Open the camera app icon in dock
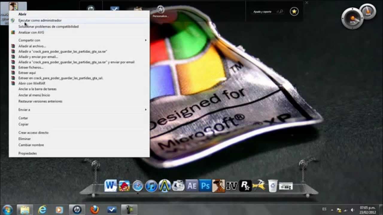This screenshot has width=383, height=215. pyautogui.click(x=178, y=186)
